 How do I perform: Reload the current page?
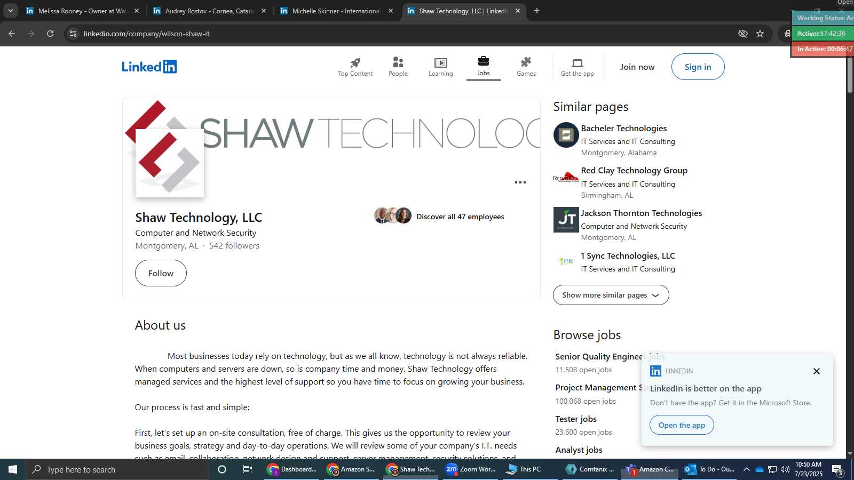tap(50, 34)
